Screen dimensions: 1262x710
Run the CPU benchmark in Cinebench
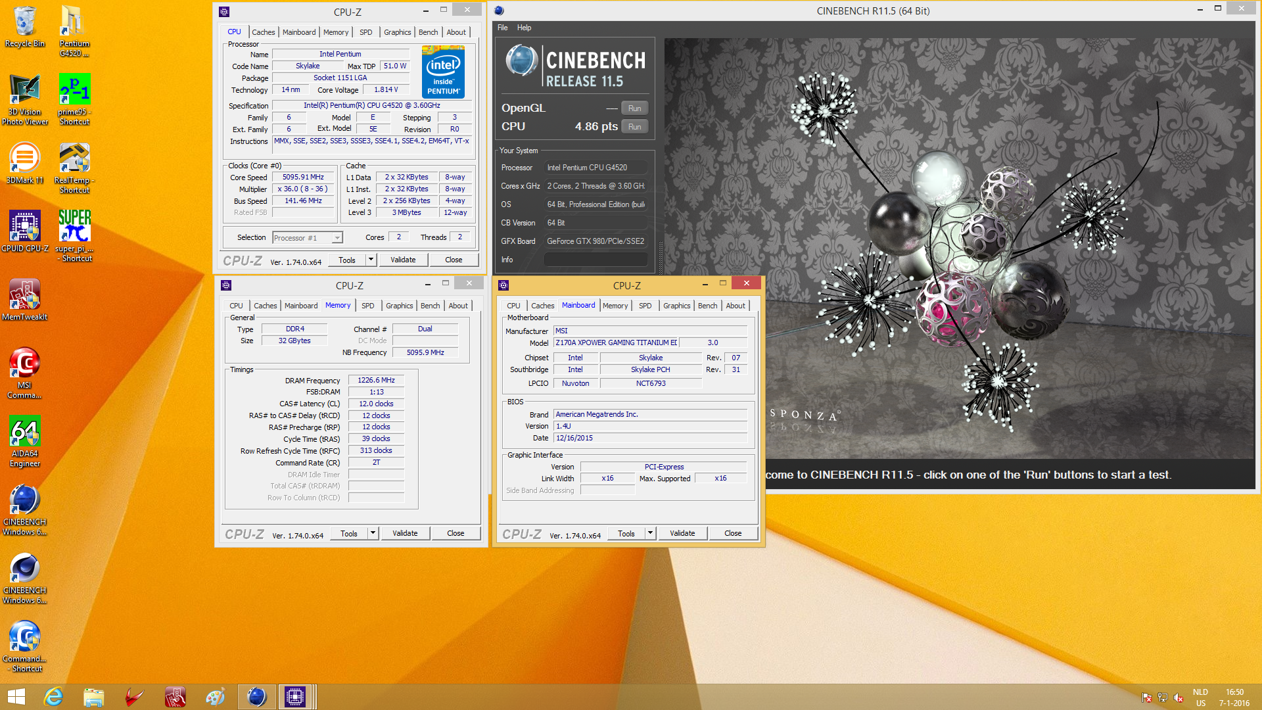[x=634, y=126]
